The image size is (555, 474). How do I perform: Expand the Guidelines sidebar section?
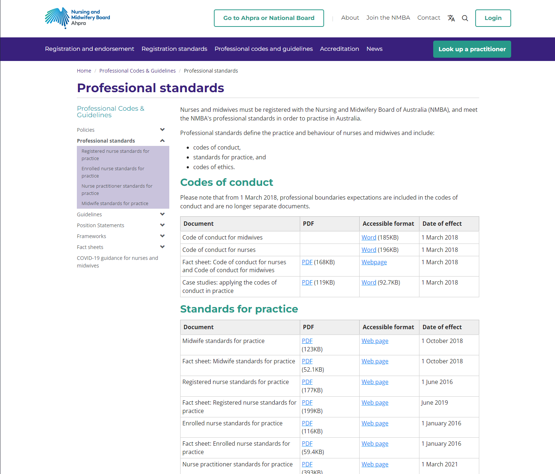click(x=162, y=214)
